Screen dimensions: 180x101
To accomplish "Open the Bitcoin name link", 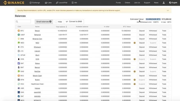I will tap(37, 31).
